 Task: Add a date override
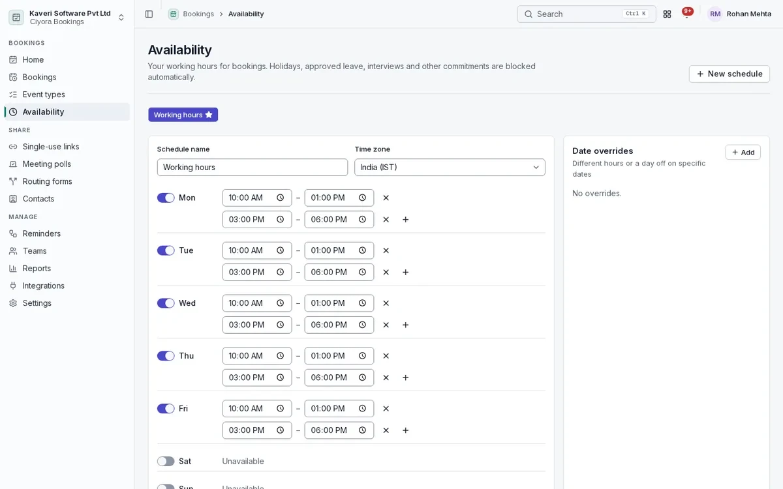click(x=743, y=152)
